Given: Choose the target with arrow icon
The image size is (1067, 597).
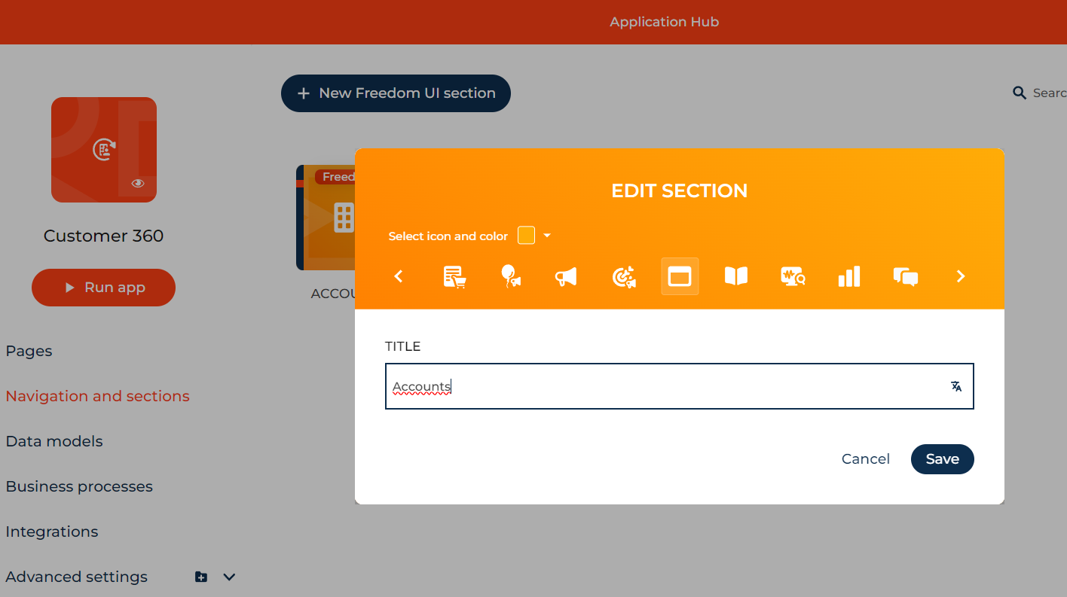Looking at the screenshot, I should click(624, 276).
